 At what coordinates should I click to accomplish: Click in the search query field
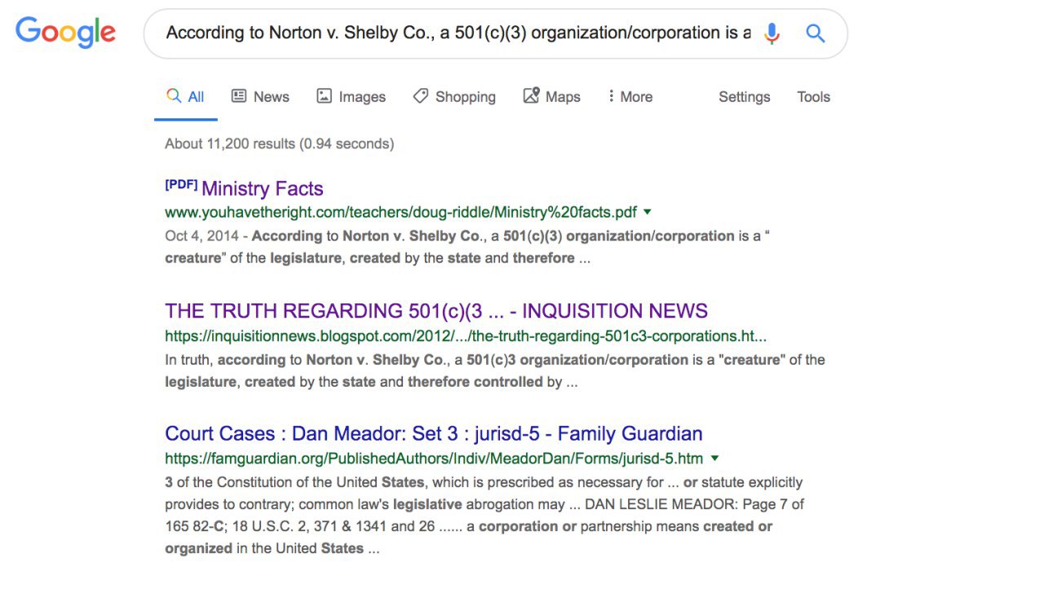(x=458, y=33)
